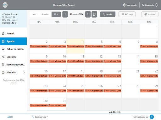
Task: Expand the Mes infos submenu chevron
Action: pos(24,72)
